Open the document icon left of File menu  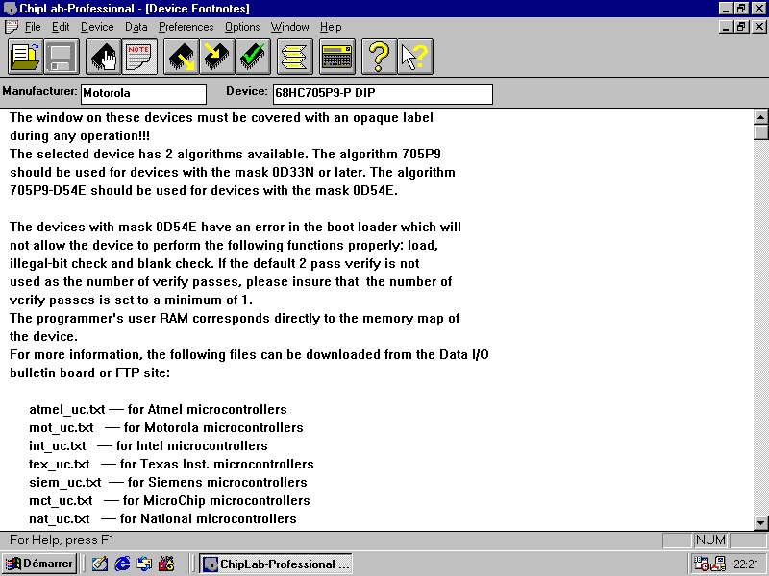(12, 27)
